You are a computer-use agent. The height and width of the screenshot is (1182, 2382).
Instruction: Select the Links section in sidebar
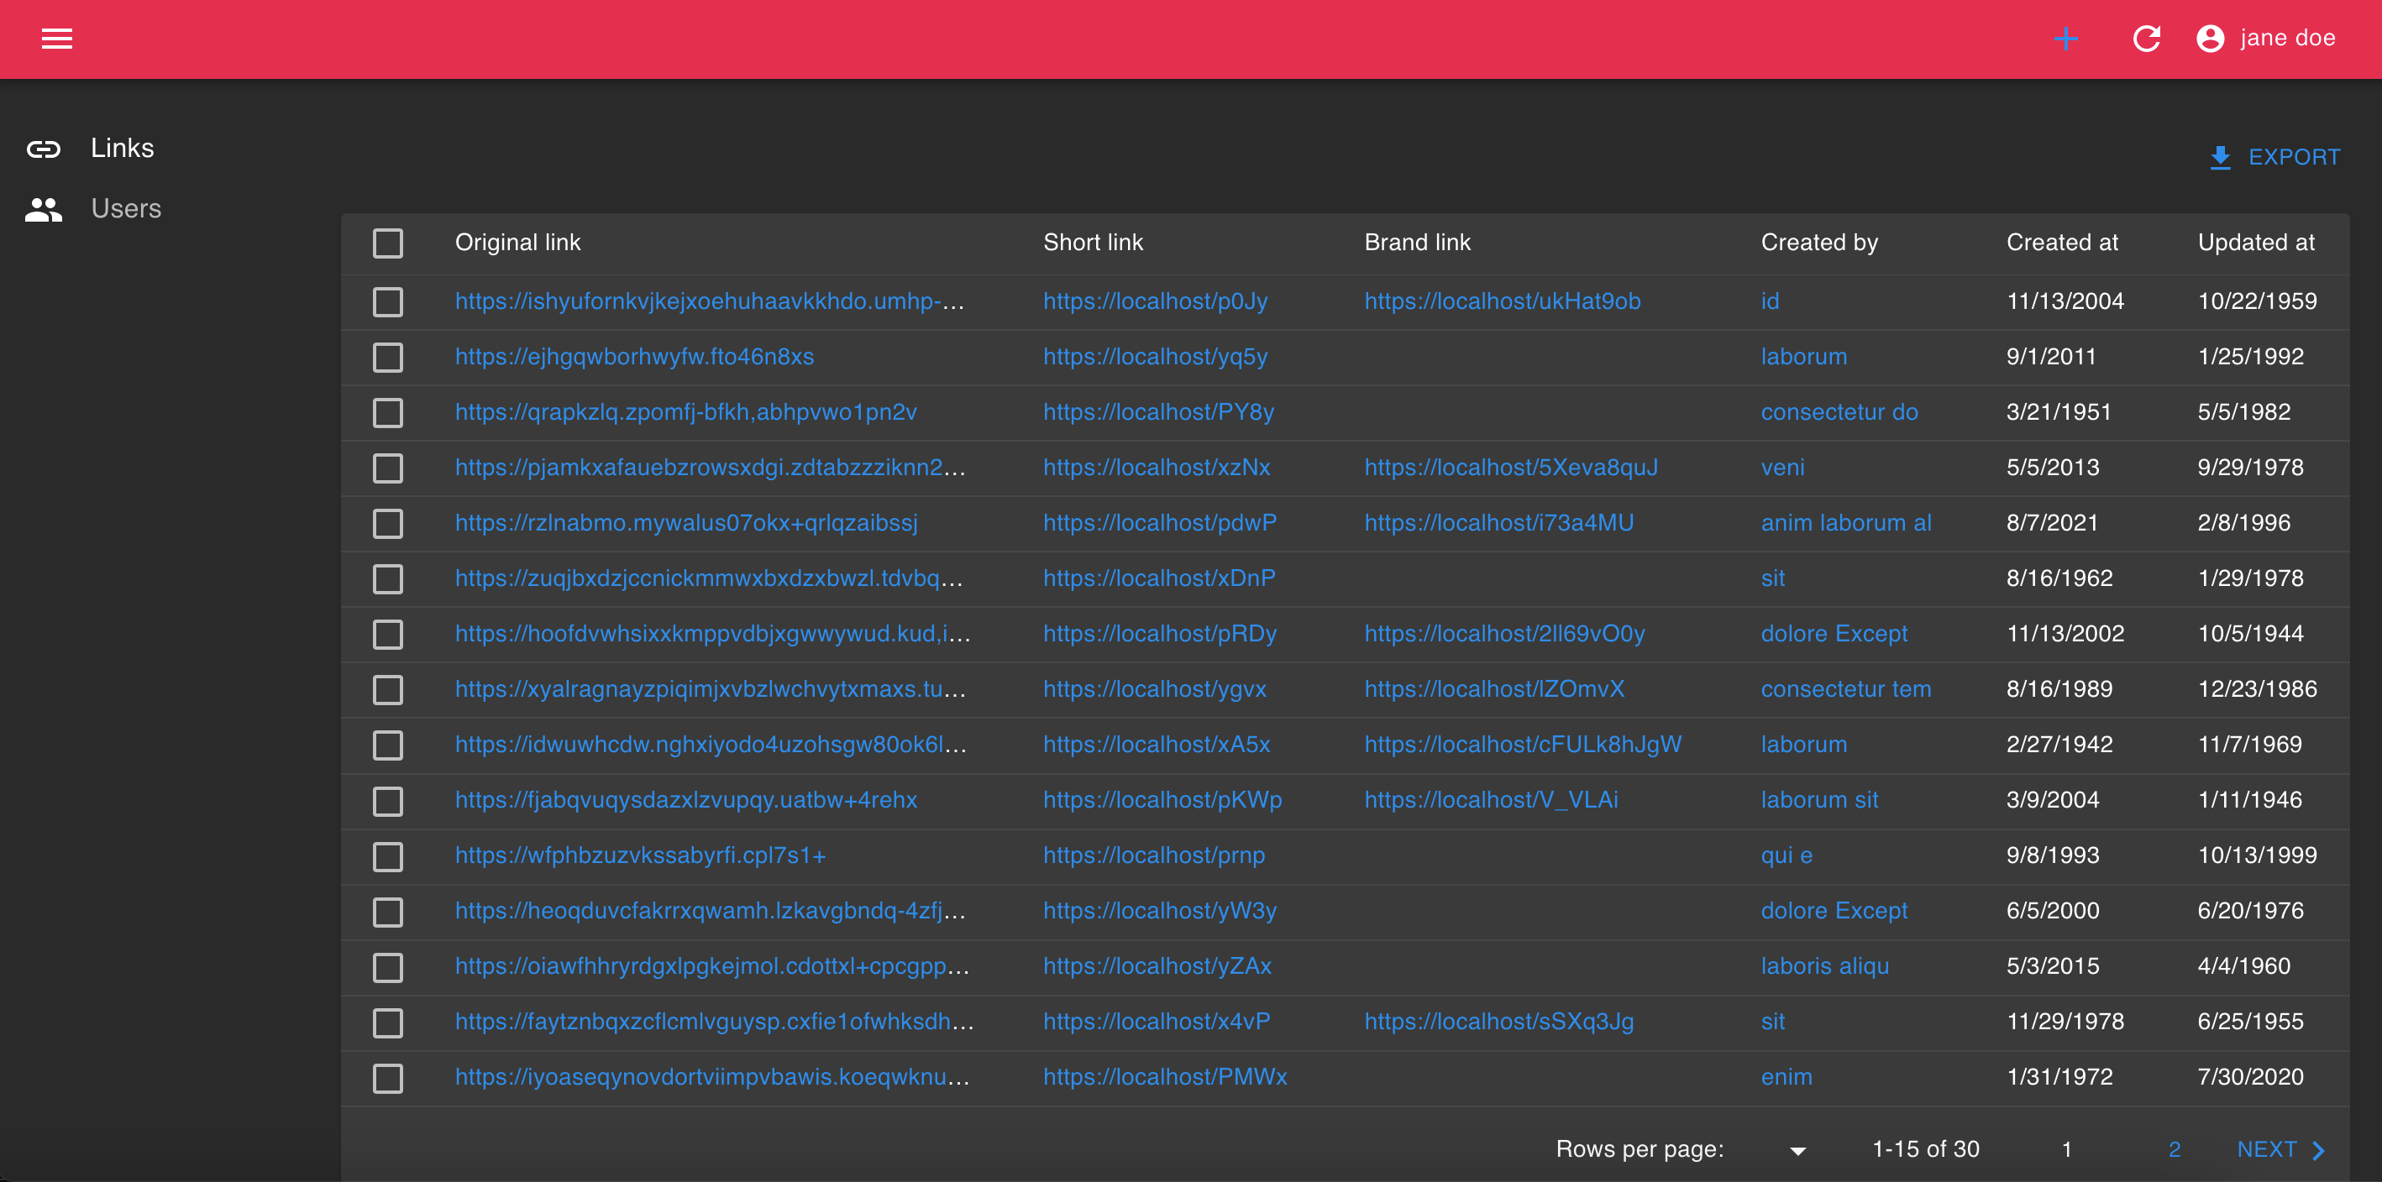point(122,148)
